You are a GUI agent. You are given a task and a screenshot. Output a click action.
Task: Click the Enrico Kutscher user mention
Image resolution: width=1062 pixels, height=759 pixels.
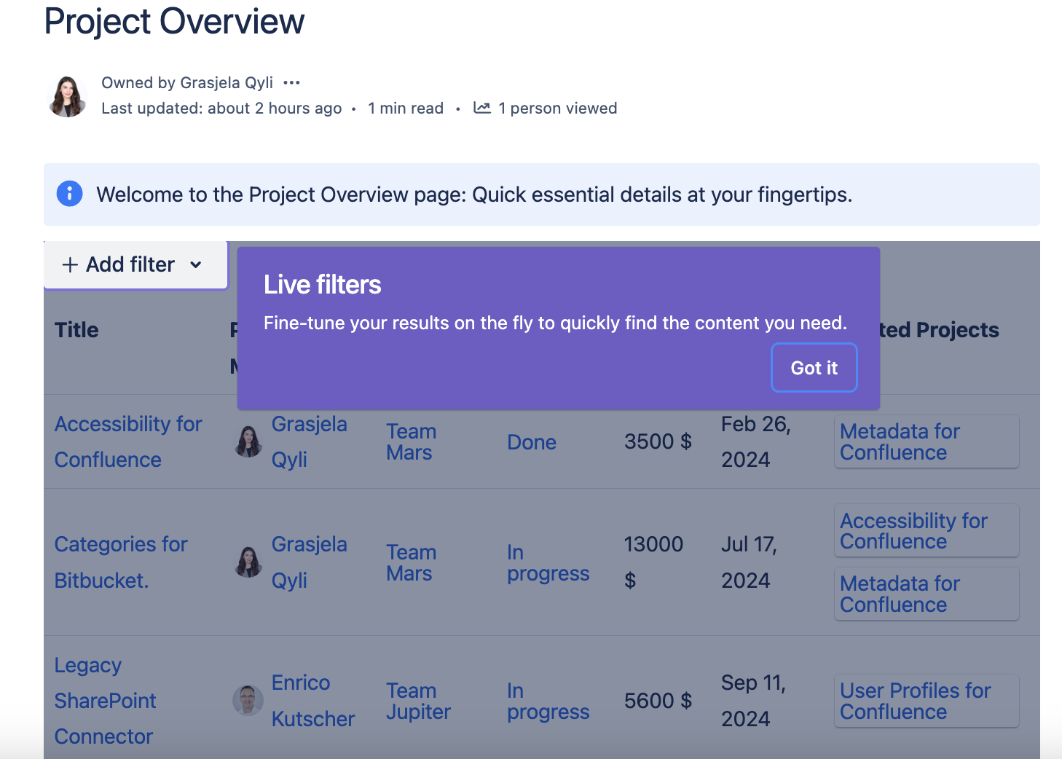pyautogui.click(x=312, y=701)
